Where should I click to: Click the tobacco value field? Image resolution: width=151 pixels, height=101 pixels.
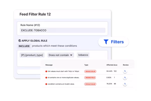83,55
